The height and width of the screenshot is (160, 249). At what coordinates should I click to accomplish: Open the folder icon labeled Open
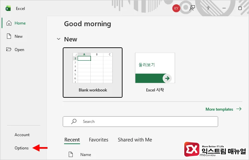tap(9, 50)
